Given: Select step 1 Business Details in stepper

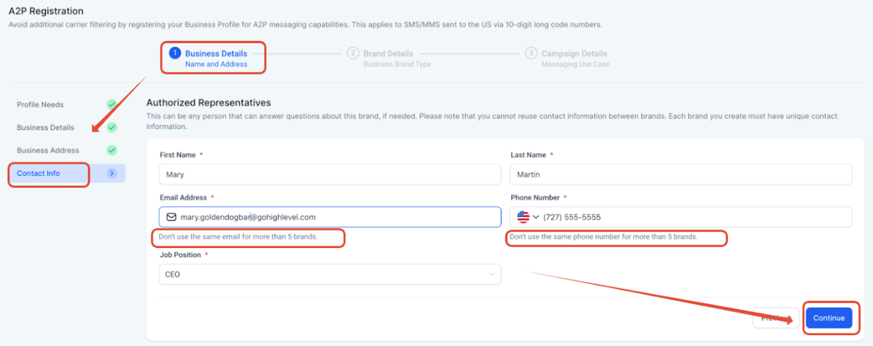Looking at the screenshot, I should point(208,58).
